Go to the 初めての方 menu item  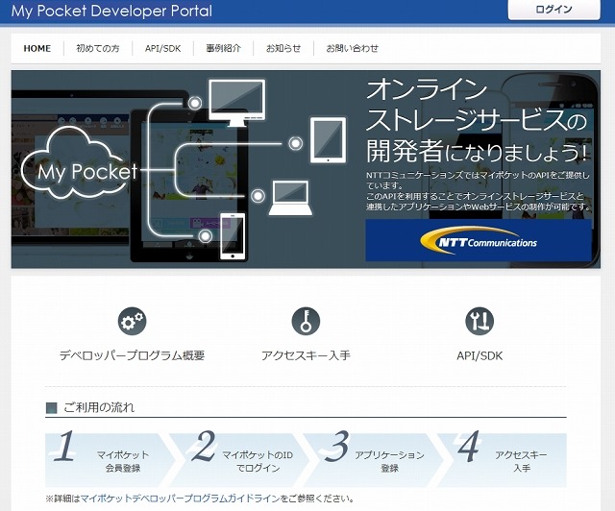point(98,48)
